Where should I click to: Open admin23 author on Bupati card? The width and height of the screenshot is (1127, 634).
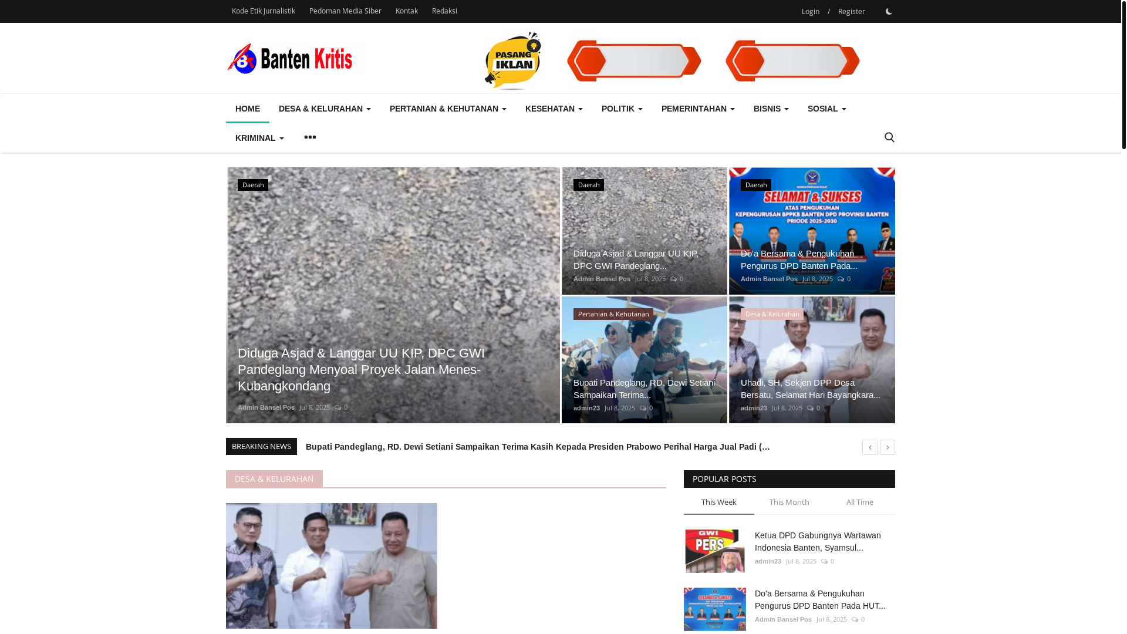(586, 408)
